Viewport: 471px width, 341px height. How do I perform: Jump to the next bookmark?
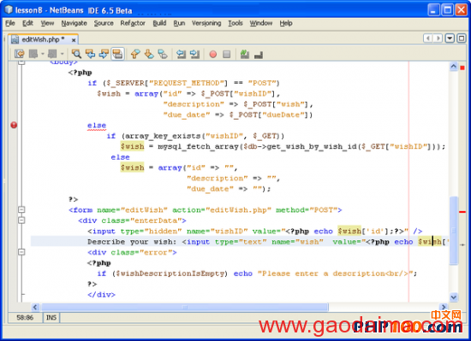(149, 54)
